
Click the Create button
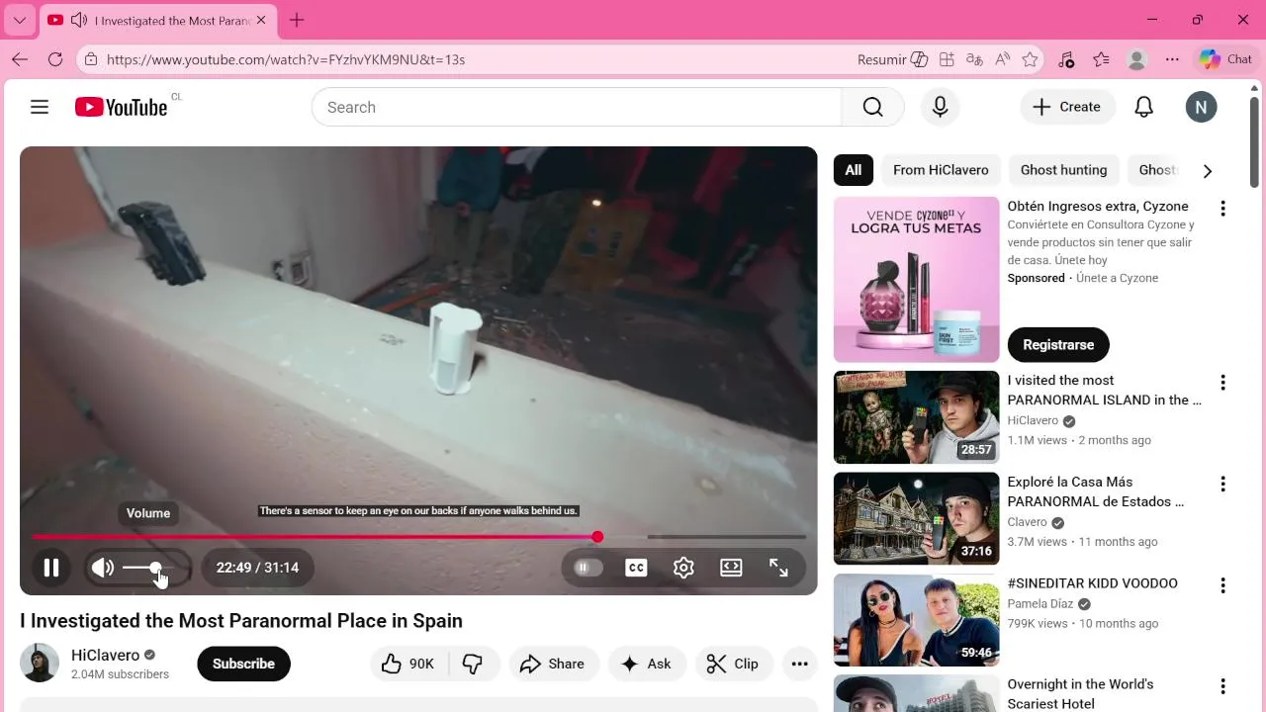click(1067, 107)
